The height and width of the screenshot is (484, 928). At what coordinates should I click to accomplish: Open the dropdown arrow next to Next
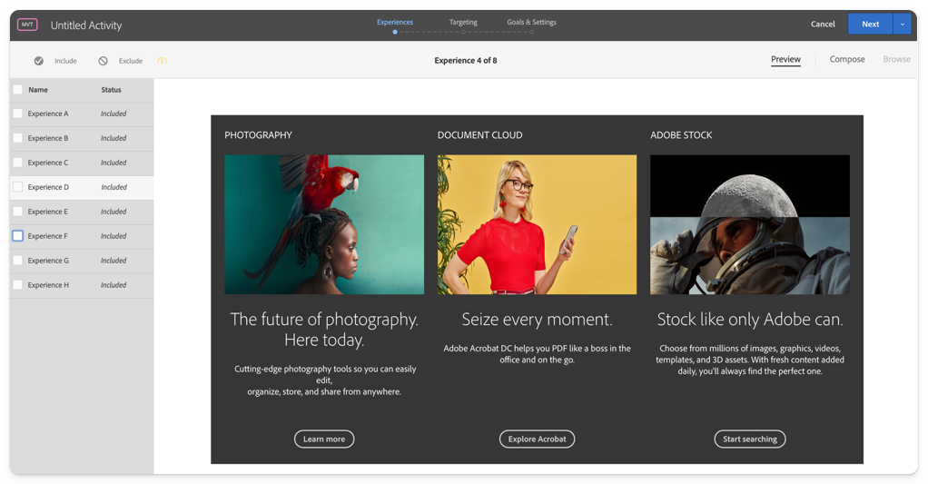(902, 25)
